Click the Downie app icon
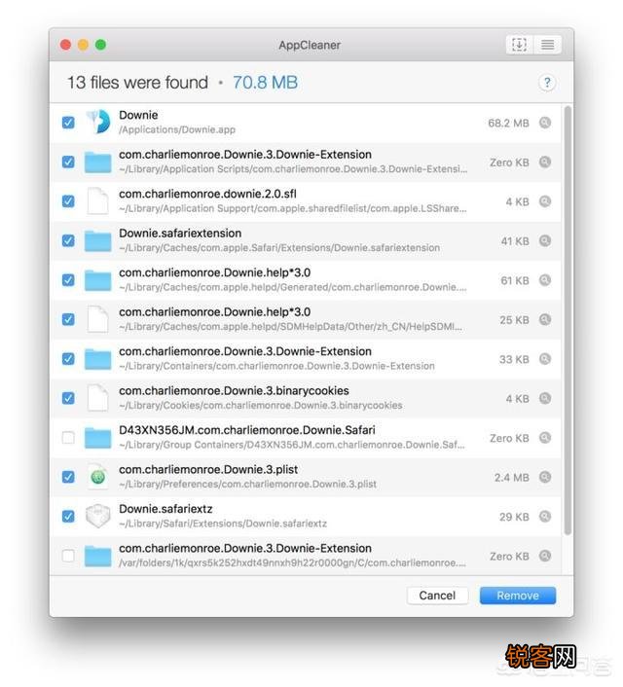Image resolution: width=623 pixels, height=687 pixels. [98, 122]
